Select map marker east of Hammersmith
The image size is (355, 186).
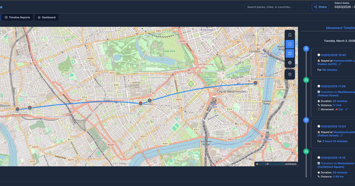30,108
